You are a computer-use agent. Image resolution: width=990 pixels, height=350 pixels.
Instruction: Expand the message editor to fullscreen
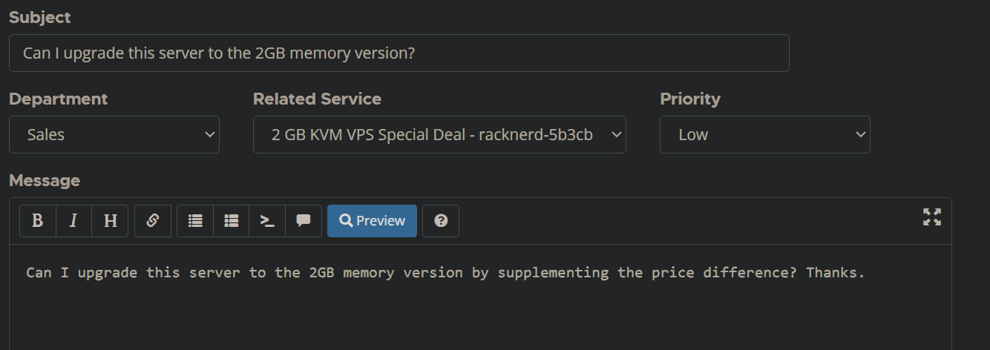(931, 217)
